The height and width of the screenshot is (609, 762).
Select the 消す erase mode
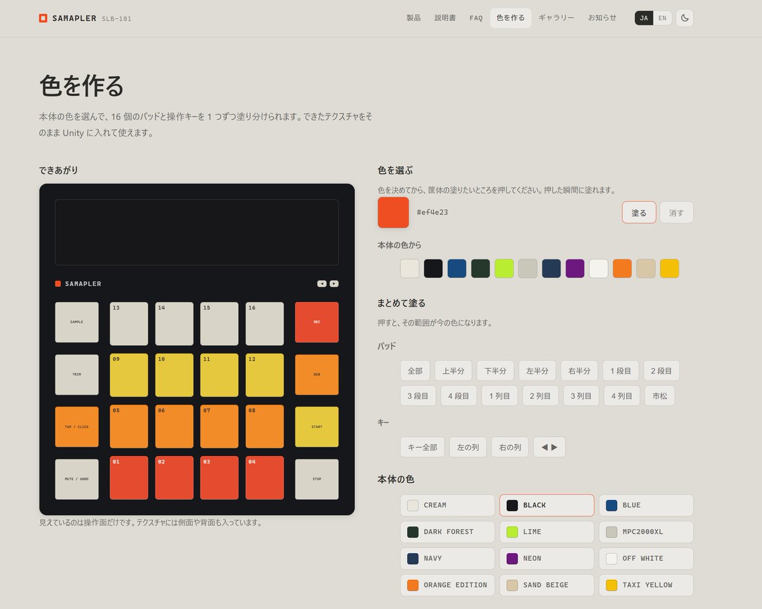tap(677, 213)
